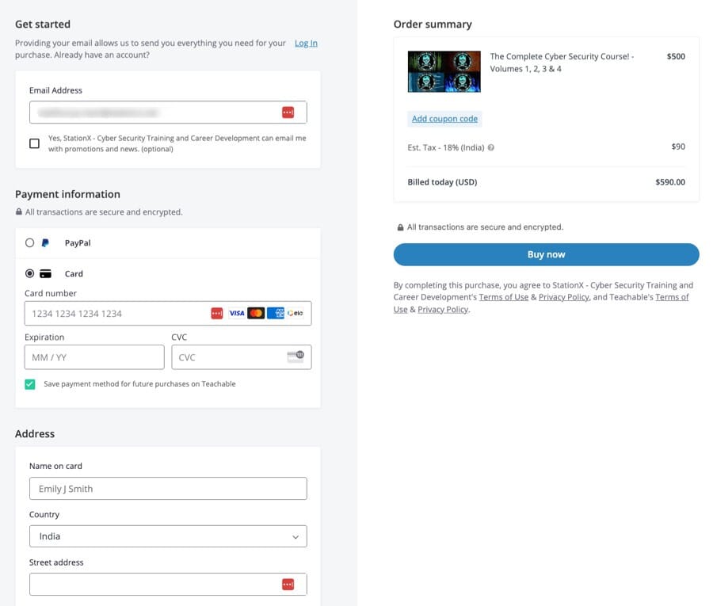Click the Add coupon code link
Image resolution: width=713 pixels, height=606 pixels.
[444, 119]
